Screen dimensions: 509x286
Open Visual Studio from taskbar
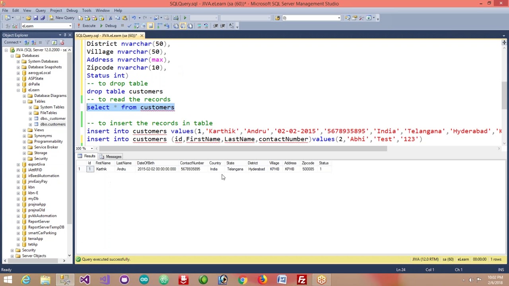pyautogui.click(x=85, y=280)
